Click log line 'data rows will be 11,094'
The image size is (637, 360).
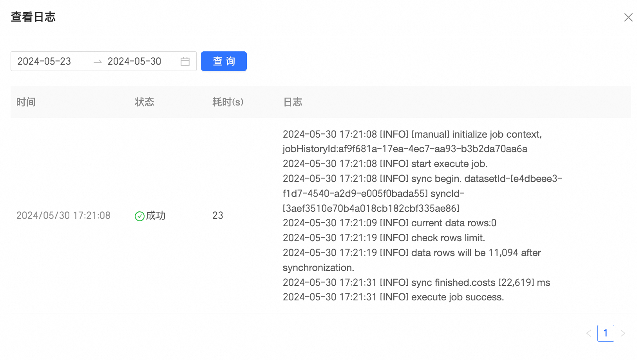[x=412, y=253]
